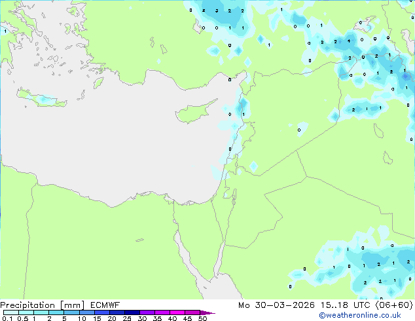415x321 pixels.
Task: Click the 10–15 mm blue legend box
Action: (x=87, y=312)
